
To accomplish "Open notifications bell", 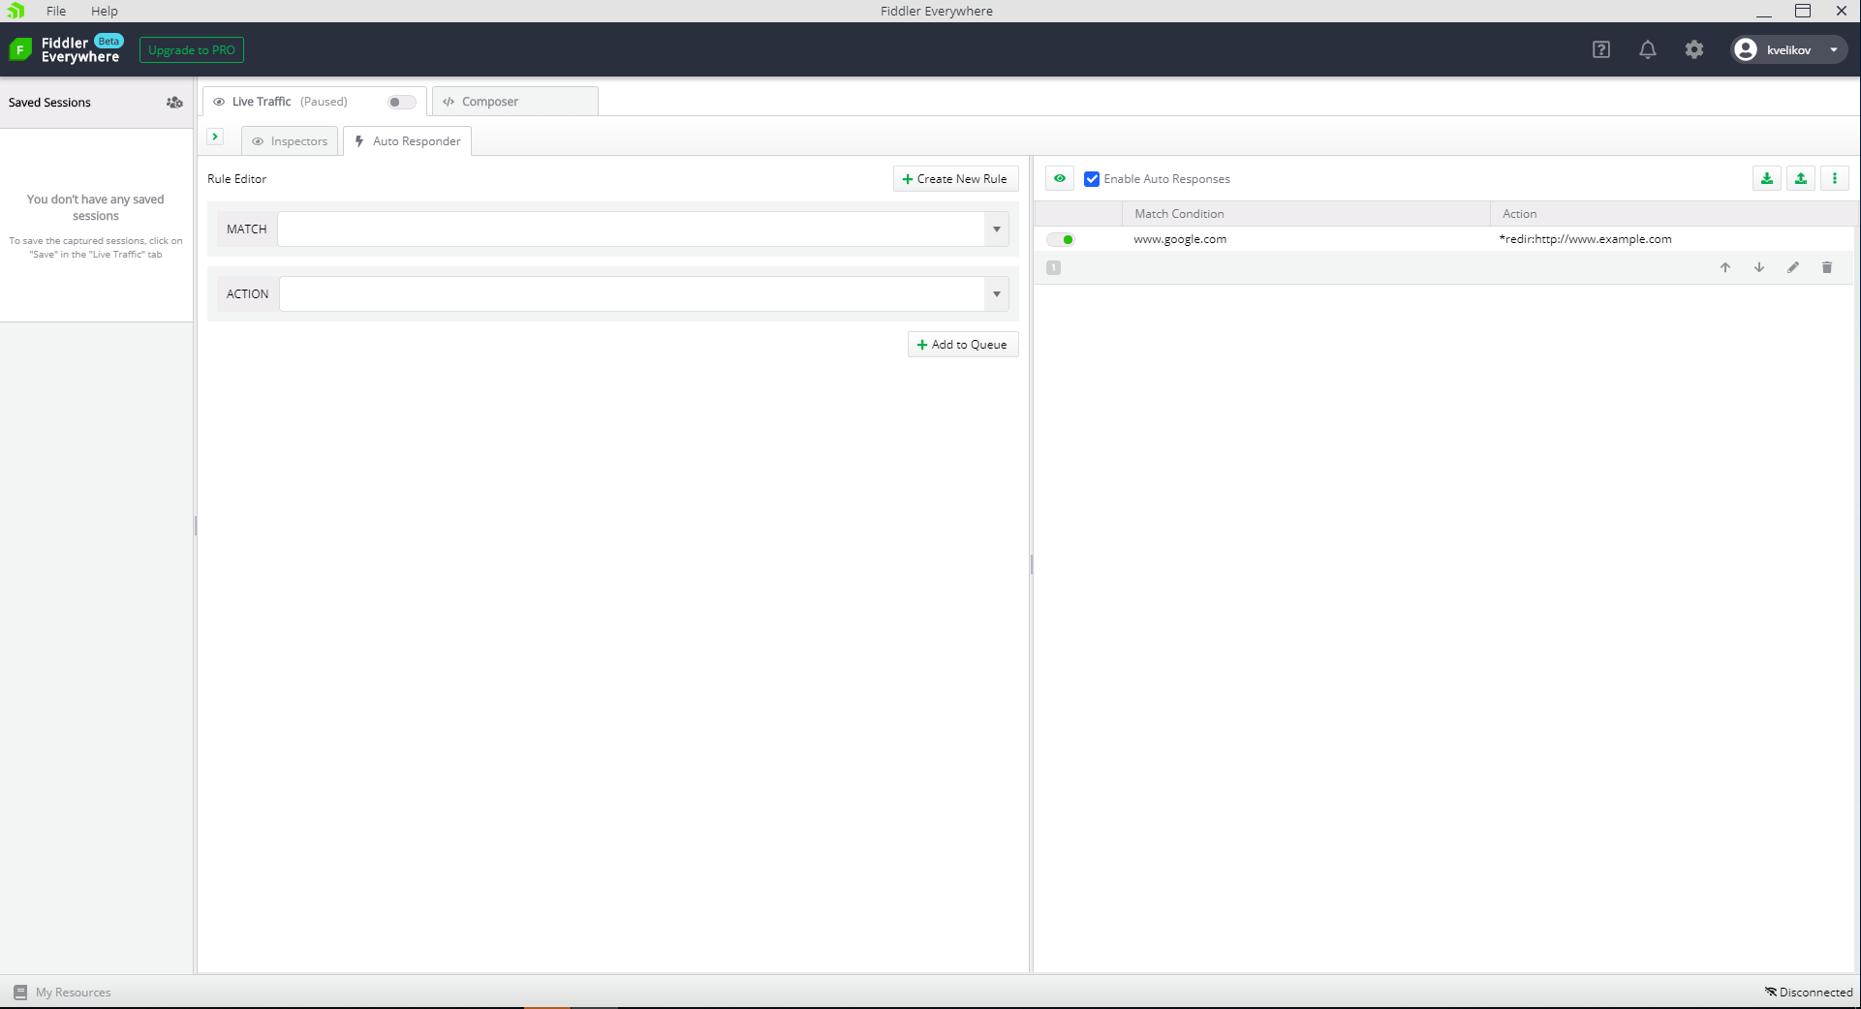I will pyautogui.click(x=1647, y=49).
